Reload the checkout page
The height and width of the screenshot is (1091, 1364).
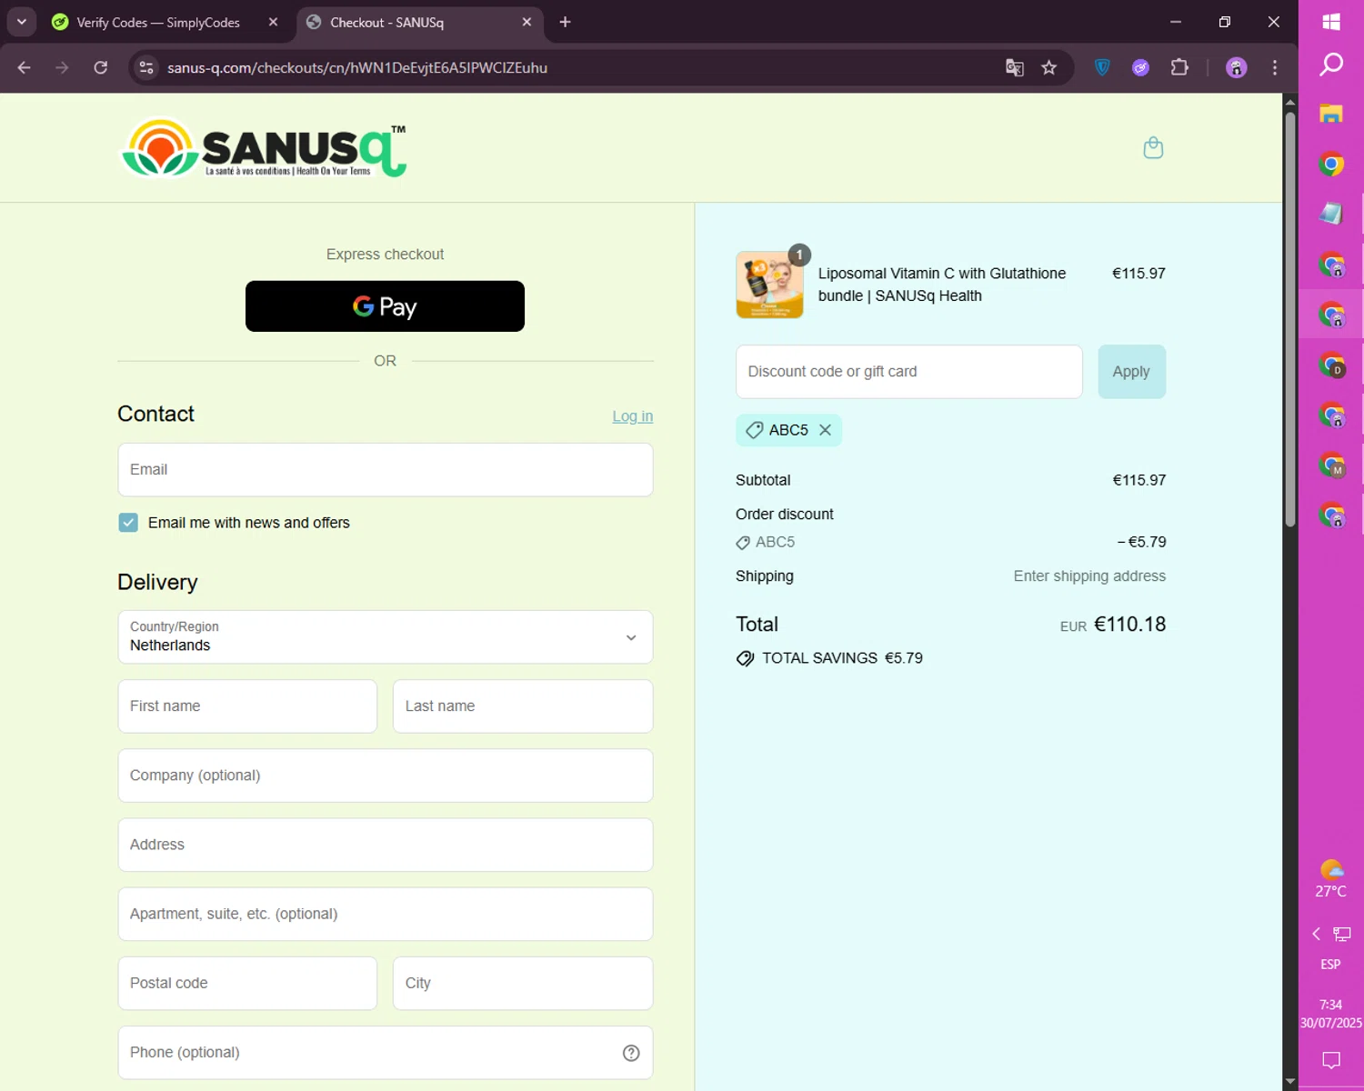[x=101, y=68]
